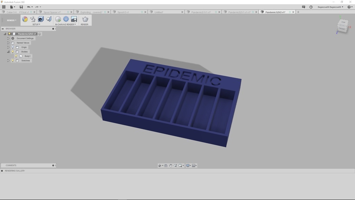
Task: Open the Decal tool
Action: pyautogui.click(x=41, y=19)
